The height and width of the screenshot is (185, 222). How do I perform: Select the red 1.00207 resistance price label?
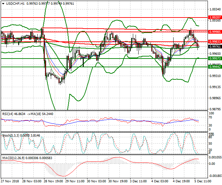215,17
